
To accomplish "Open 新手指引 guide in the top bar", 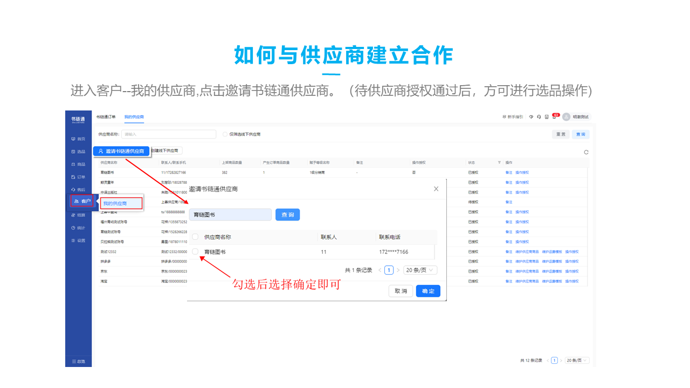I will tap(512, 116).
